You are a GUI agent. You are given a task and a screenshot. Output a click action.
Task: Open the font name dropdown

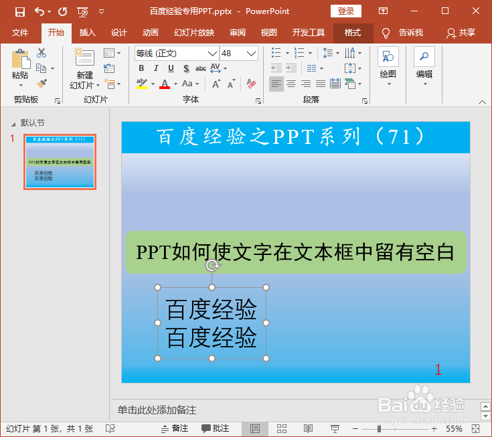(x=212, y=54)
